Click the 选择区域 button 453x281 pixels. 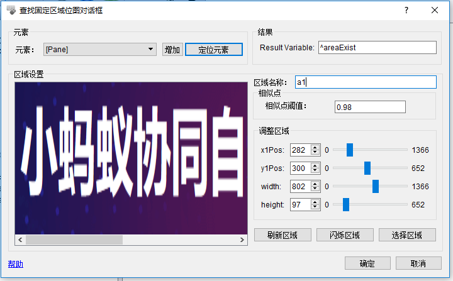point(407,235)
